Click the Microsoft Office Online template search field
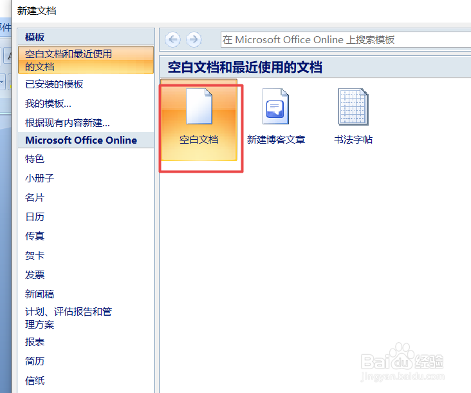Viewport: 471px width, 393px height. (x=346, y=40)
